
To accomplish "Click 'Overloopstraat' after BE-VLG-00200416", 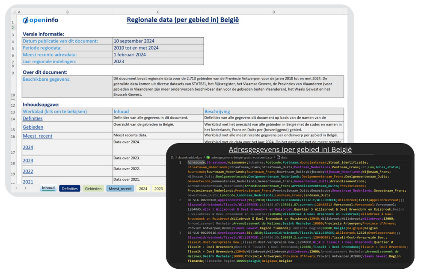I will point(231,233).
